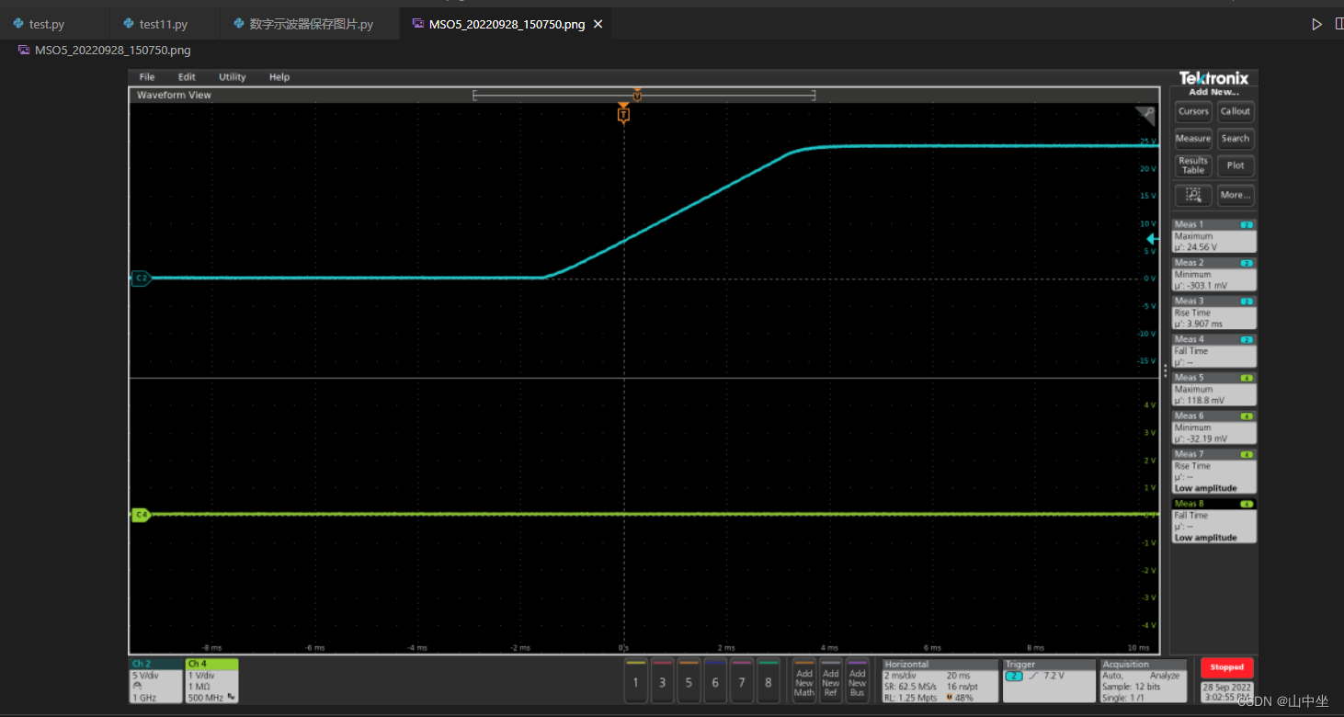Viewport: 1344px width, 717px height.
Task: Click Add New Math button
Action: click(x=804, y=681)
